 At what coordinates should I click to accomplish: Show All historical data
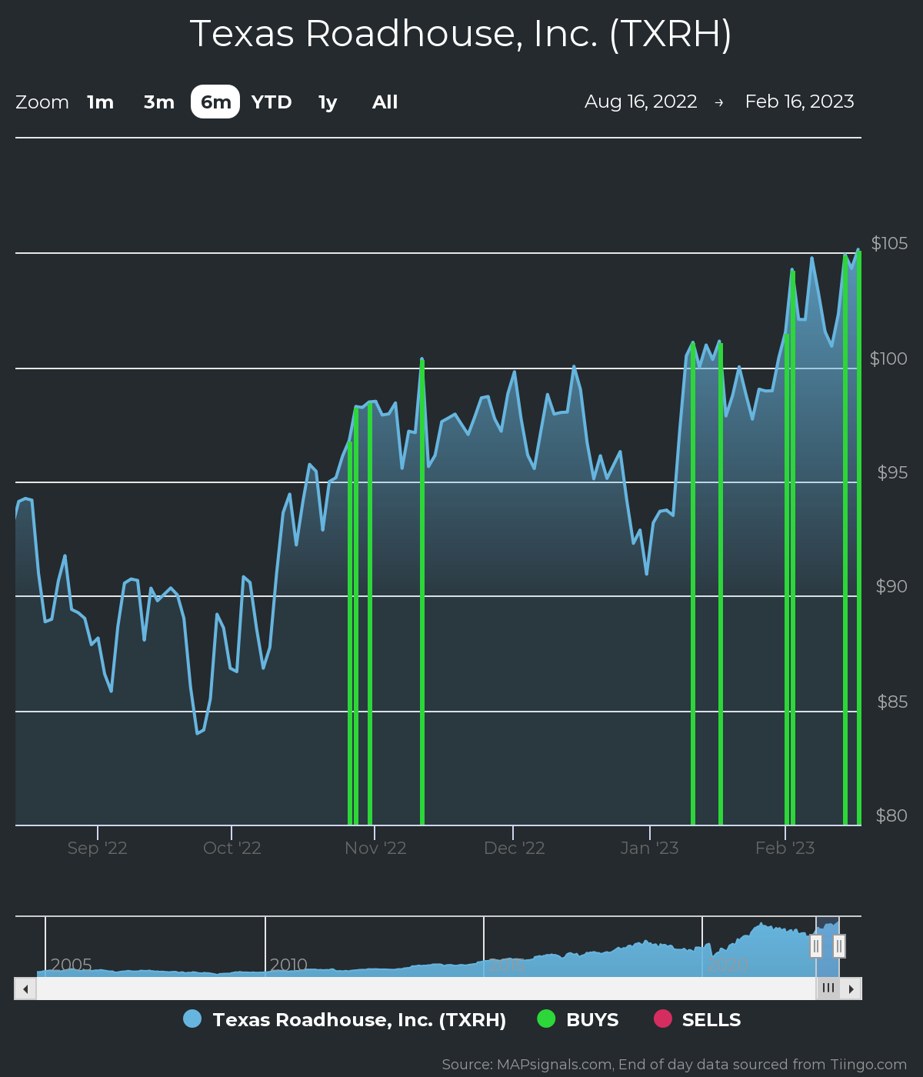[385, 102]
